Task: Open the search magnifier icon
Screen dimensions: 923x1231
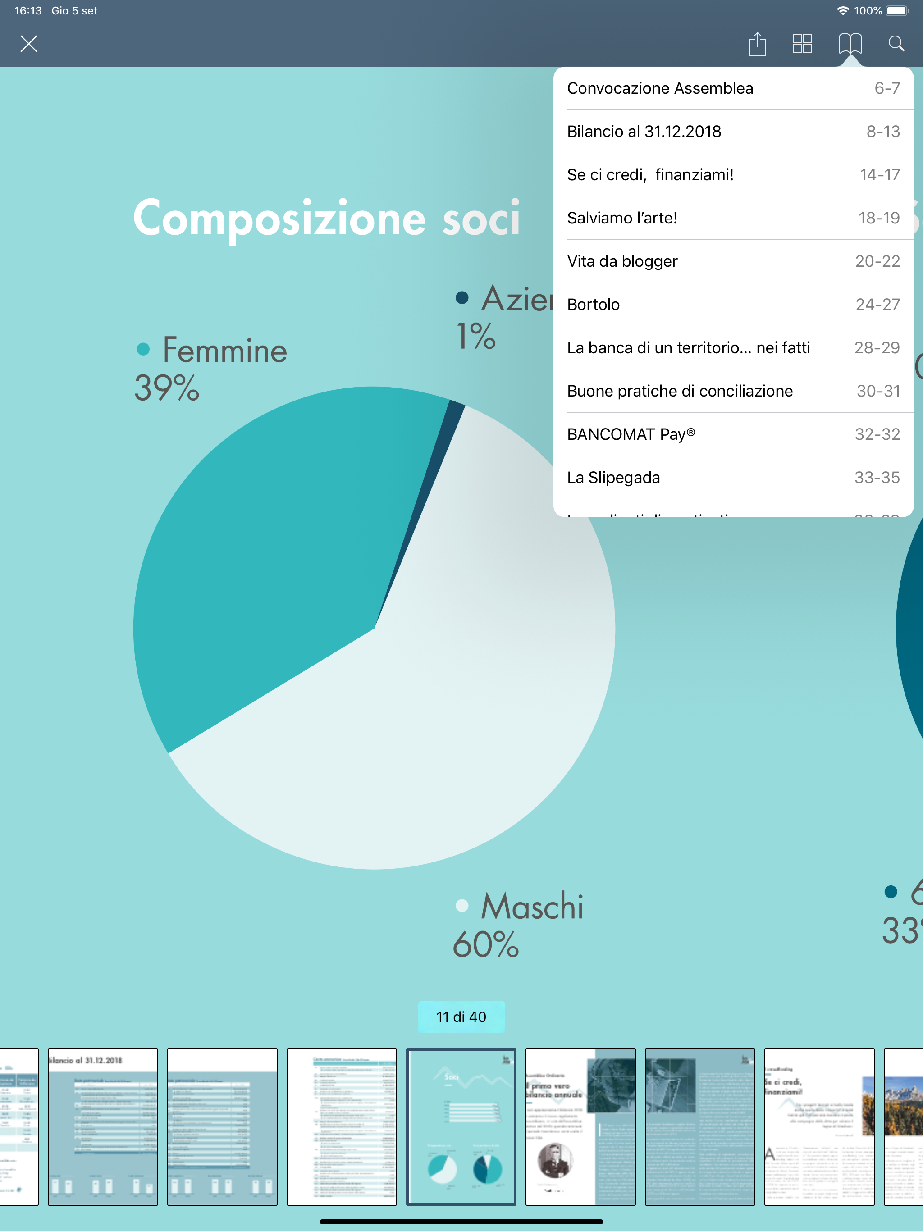Action: point(896,43)
